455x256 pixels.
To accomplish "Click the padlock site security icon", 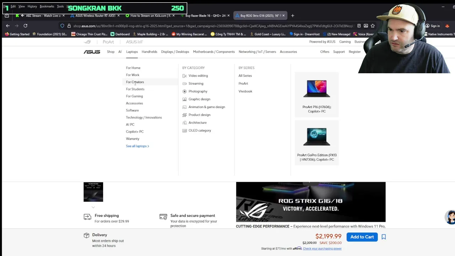I will 69,26.
